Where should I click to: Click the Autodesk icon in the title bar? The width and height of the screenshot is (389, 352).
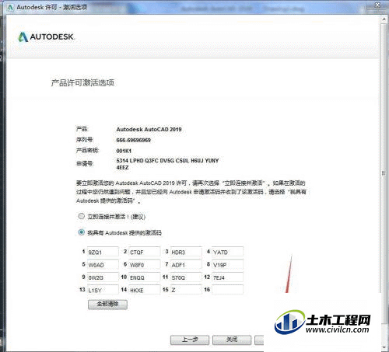click(x=10, y=7)
